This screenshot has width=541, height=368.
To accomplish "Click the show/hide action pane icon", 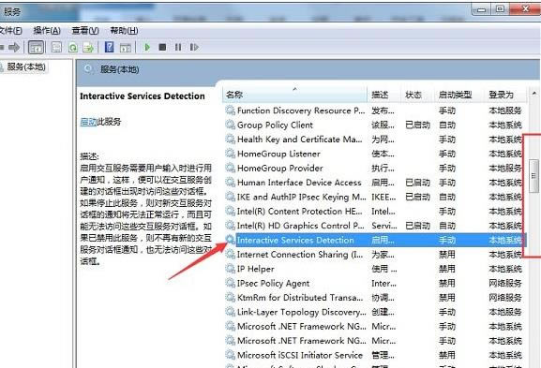I will 126,48.
